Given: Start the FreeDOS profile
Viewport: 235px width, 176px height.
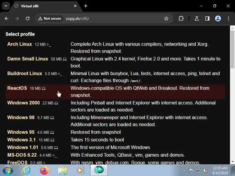Looking at the screenshot, I should point(17,163).
